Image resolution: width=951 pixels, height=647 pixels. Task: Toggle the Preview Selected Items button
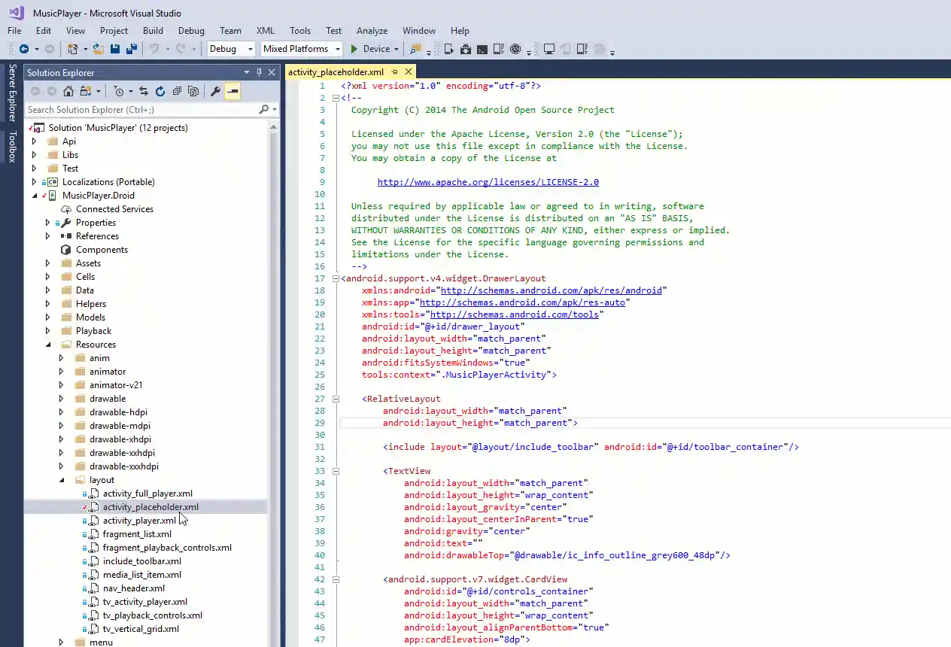point(232,91)
